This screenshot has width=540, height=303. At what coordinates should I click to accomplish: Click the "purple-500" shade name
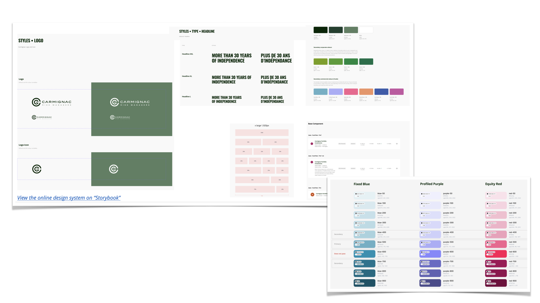tap(448, 242)
